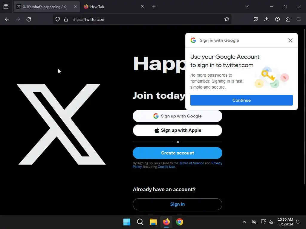Open Firefox application hamburger menu
306x229 pixels.
pyautogui.click(x=299, y=19)
